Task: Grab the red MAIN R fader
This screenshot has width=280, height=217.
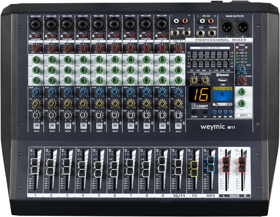Action: (x=242, y=164)
